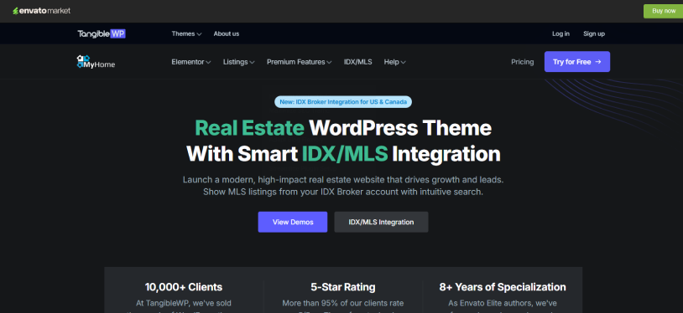Click the Real Estate WordPress Theme headline

(343, 141)
